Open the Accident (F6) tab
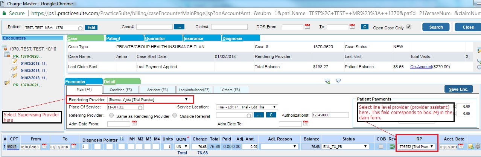 (x=157, y=90)
